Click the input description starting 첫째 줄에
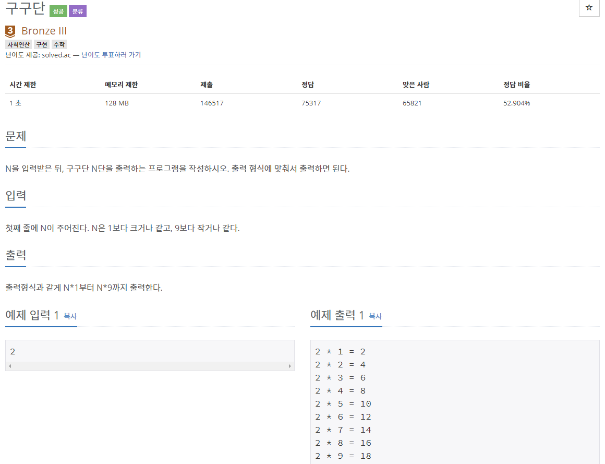Viewport: 605px width, 464px height. 123,228
